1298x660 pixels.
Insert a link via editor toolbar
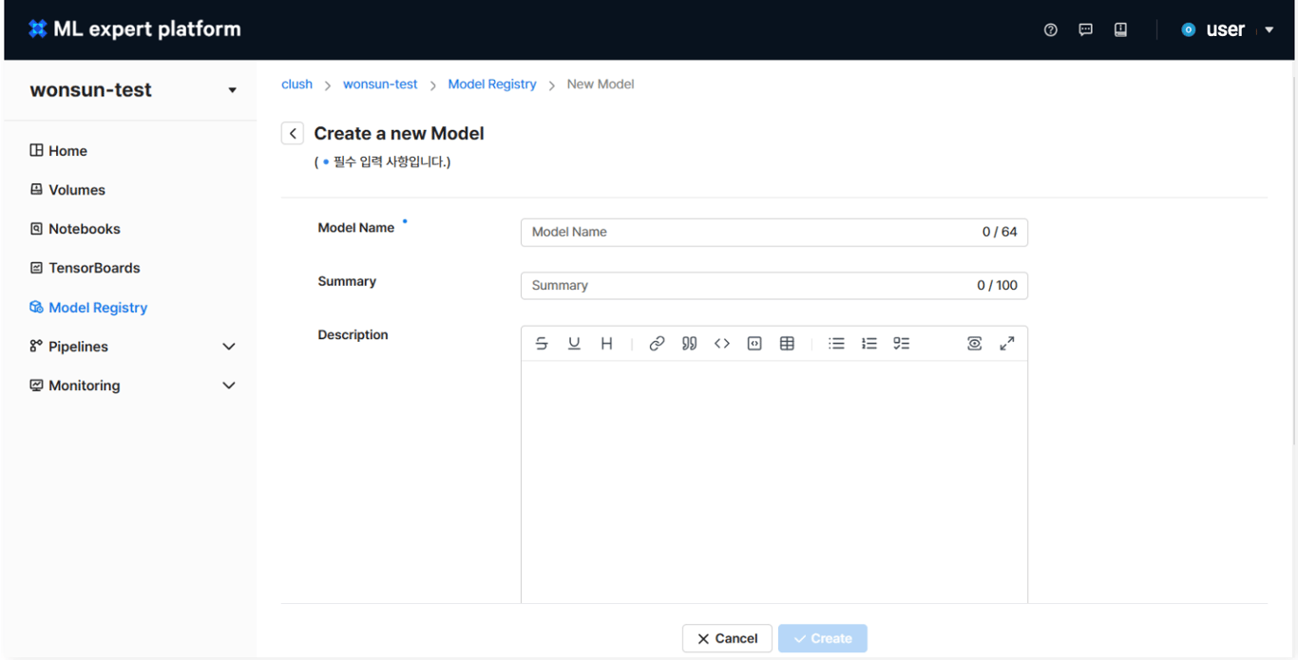tap(657, 344)
